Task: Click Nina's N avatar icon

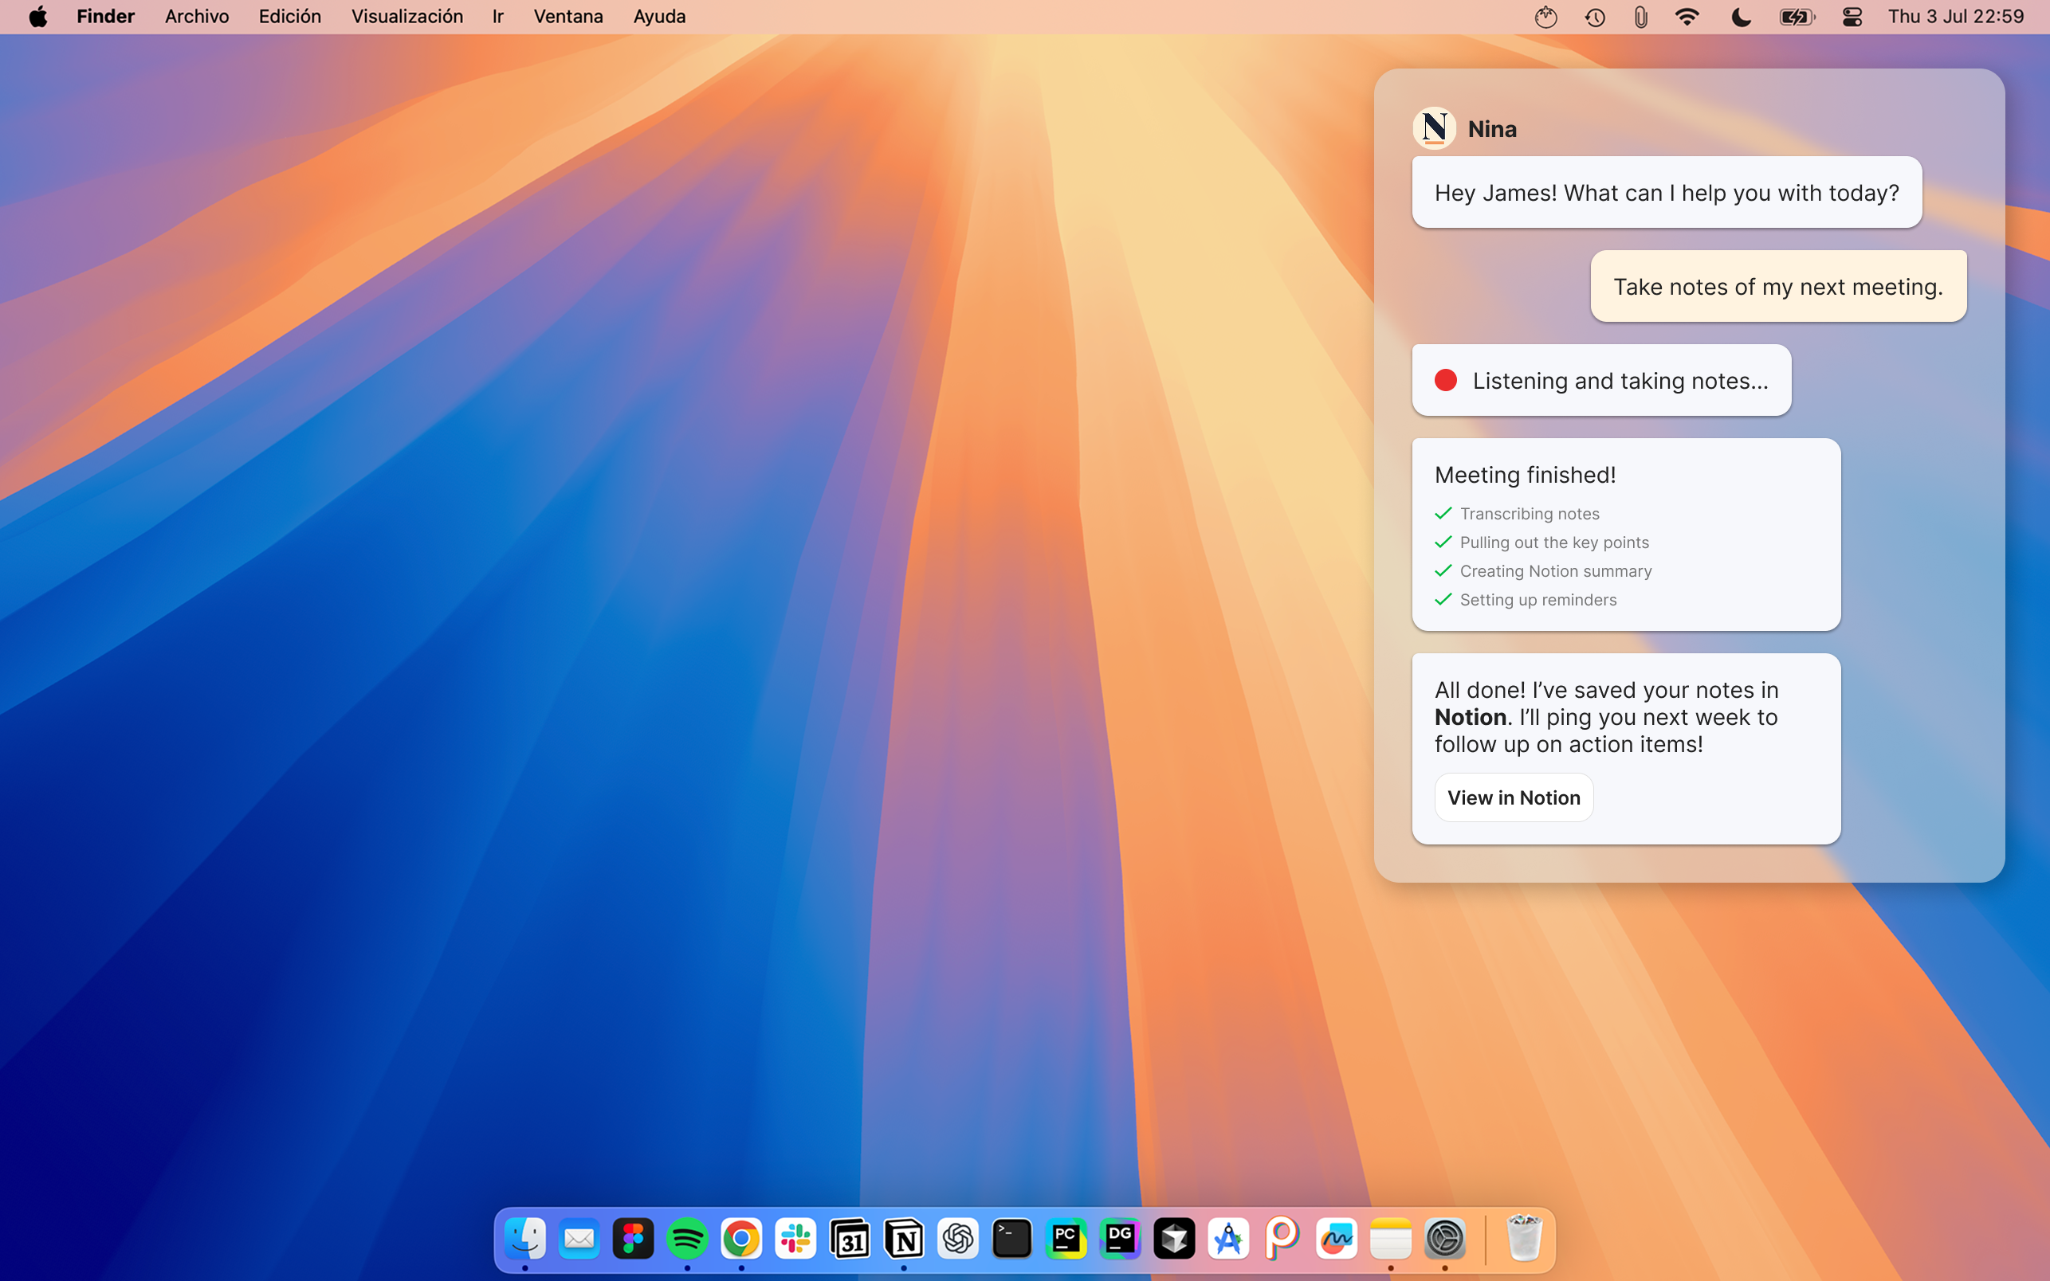Action: pos(1434,129)
